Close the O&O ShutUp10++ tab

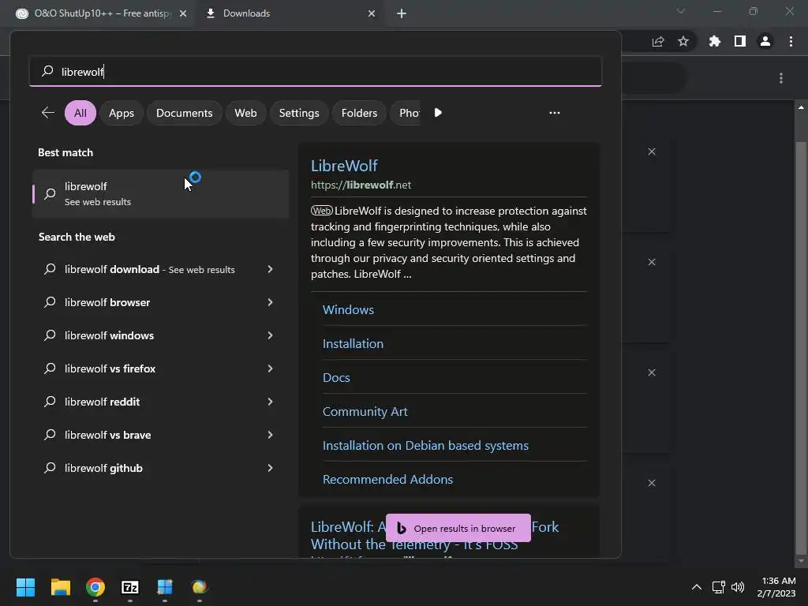[x=183, y=13]
